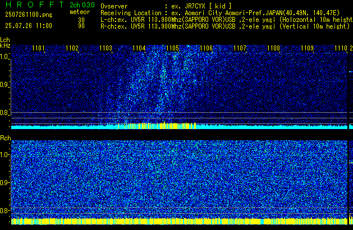
Task: Click the yellow burst in Lch level bar
Action: (157, 126)
